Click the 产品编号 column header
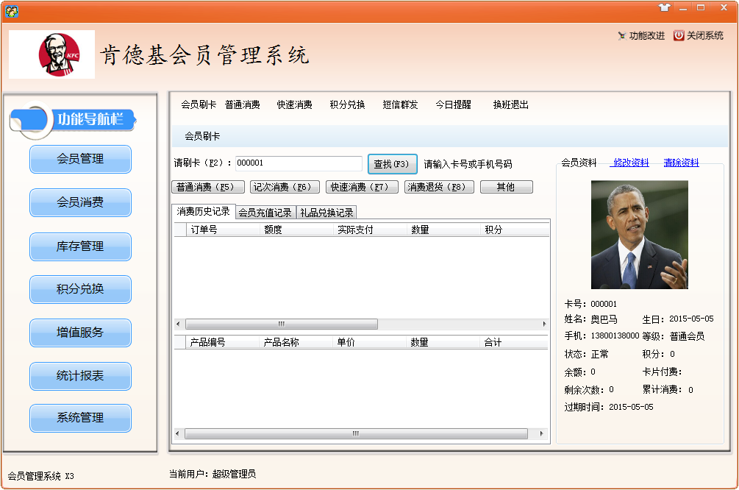Screen dimensions: 739x490 pos(223,342)
